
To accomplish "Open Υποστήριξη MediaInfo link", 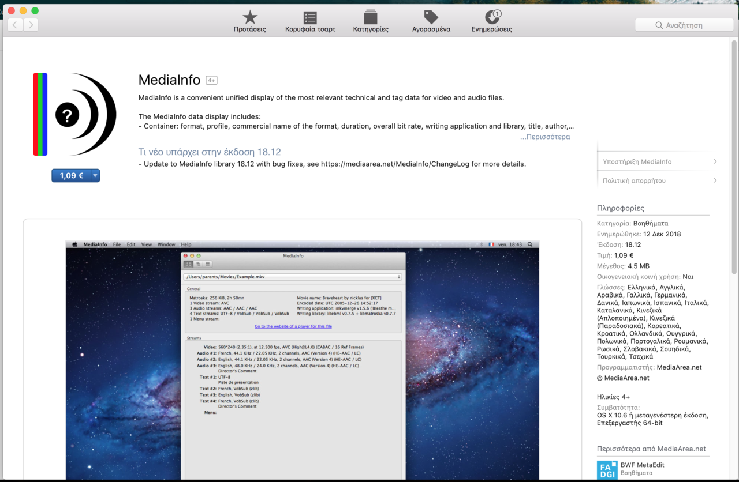I will pyautogui.click(x=637, y=162).
